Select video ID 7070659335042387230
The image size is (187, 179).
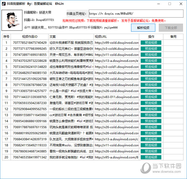click(30, 103)
